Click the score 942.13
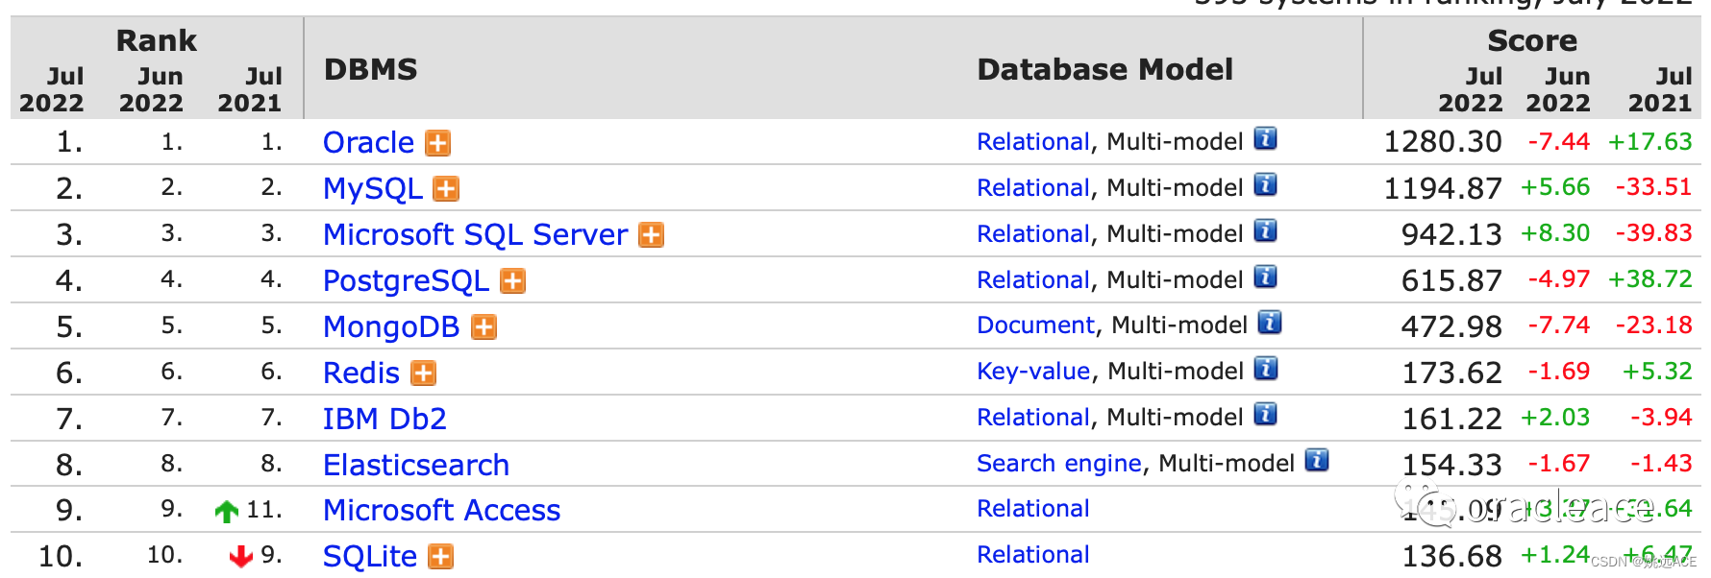1711x578 pixels. 1451,234
